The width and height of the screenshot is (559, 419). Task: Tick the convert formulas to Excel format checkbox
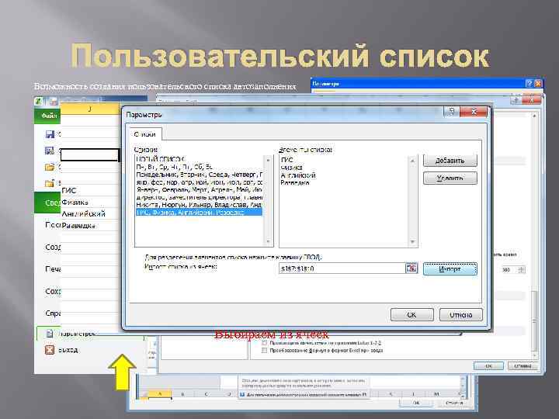pyautogui.click(x=264, y=351)
